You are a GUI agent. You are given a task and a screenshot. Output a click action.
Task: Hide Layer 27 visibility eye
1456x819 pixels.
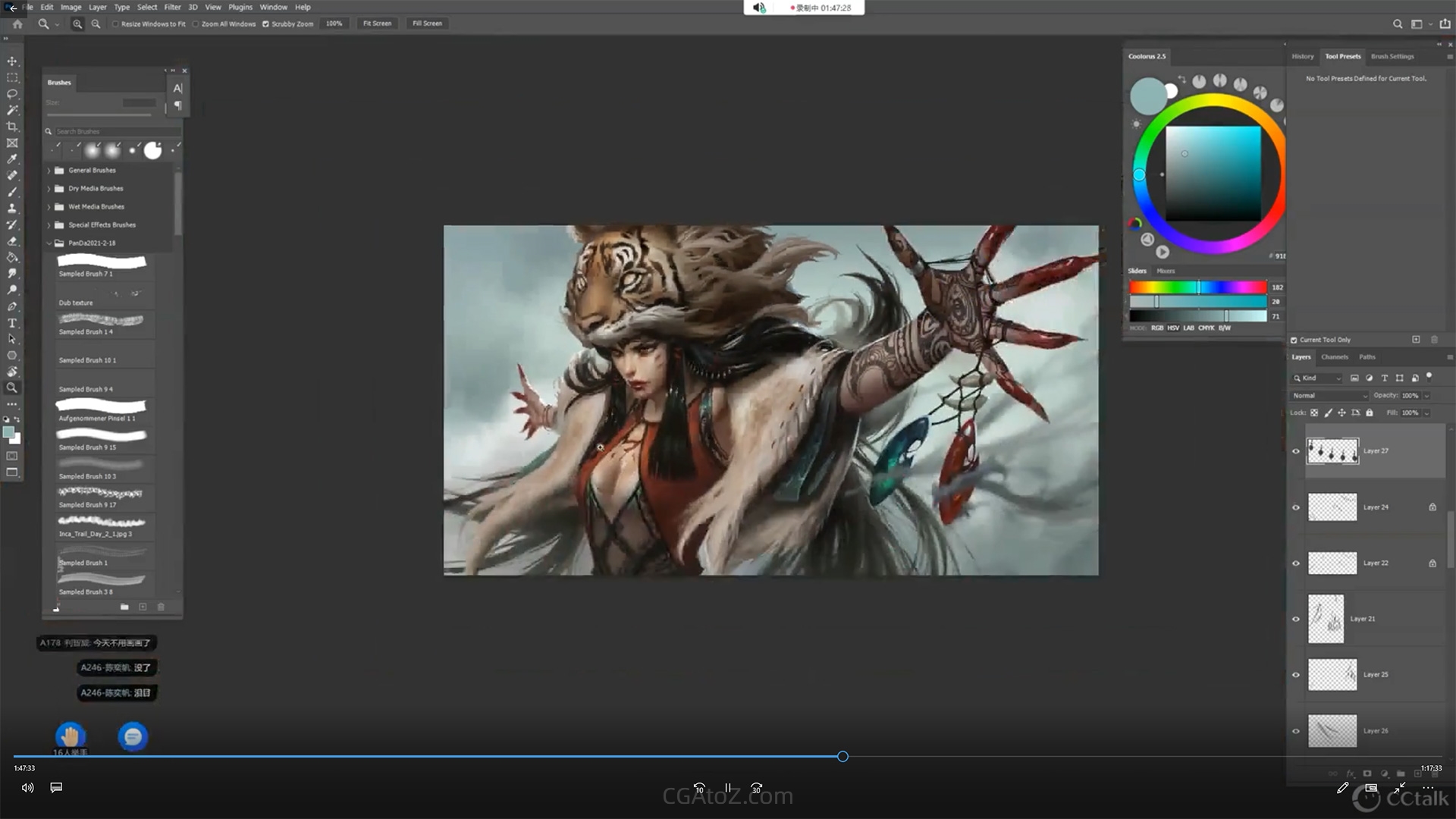[x=1295, y=451]
